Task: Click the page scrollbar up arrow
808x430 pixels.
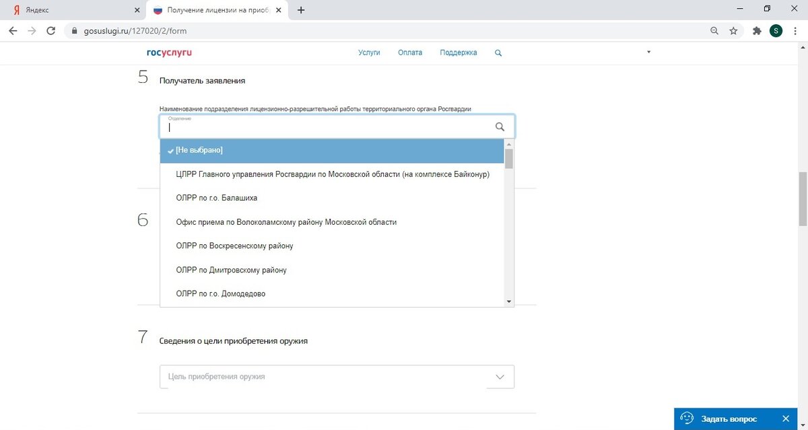Action: tap(803, 46)
